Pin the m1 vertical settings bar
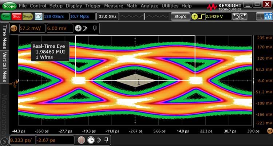The image size is (273, 146). (x=95, y=28)
